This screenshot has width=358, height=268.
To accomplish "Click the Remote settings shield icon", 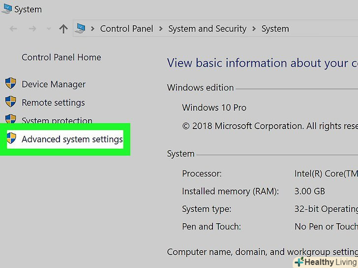I will [11, 102].
